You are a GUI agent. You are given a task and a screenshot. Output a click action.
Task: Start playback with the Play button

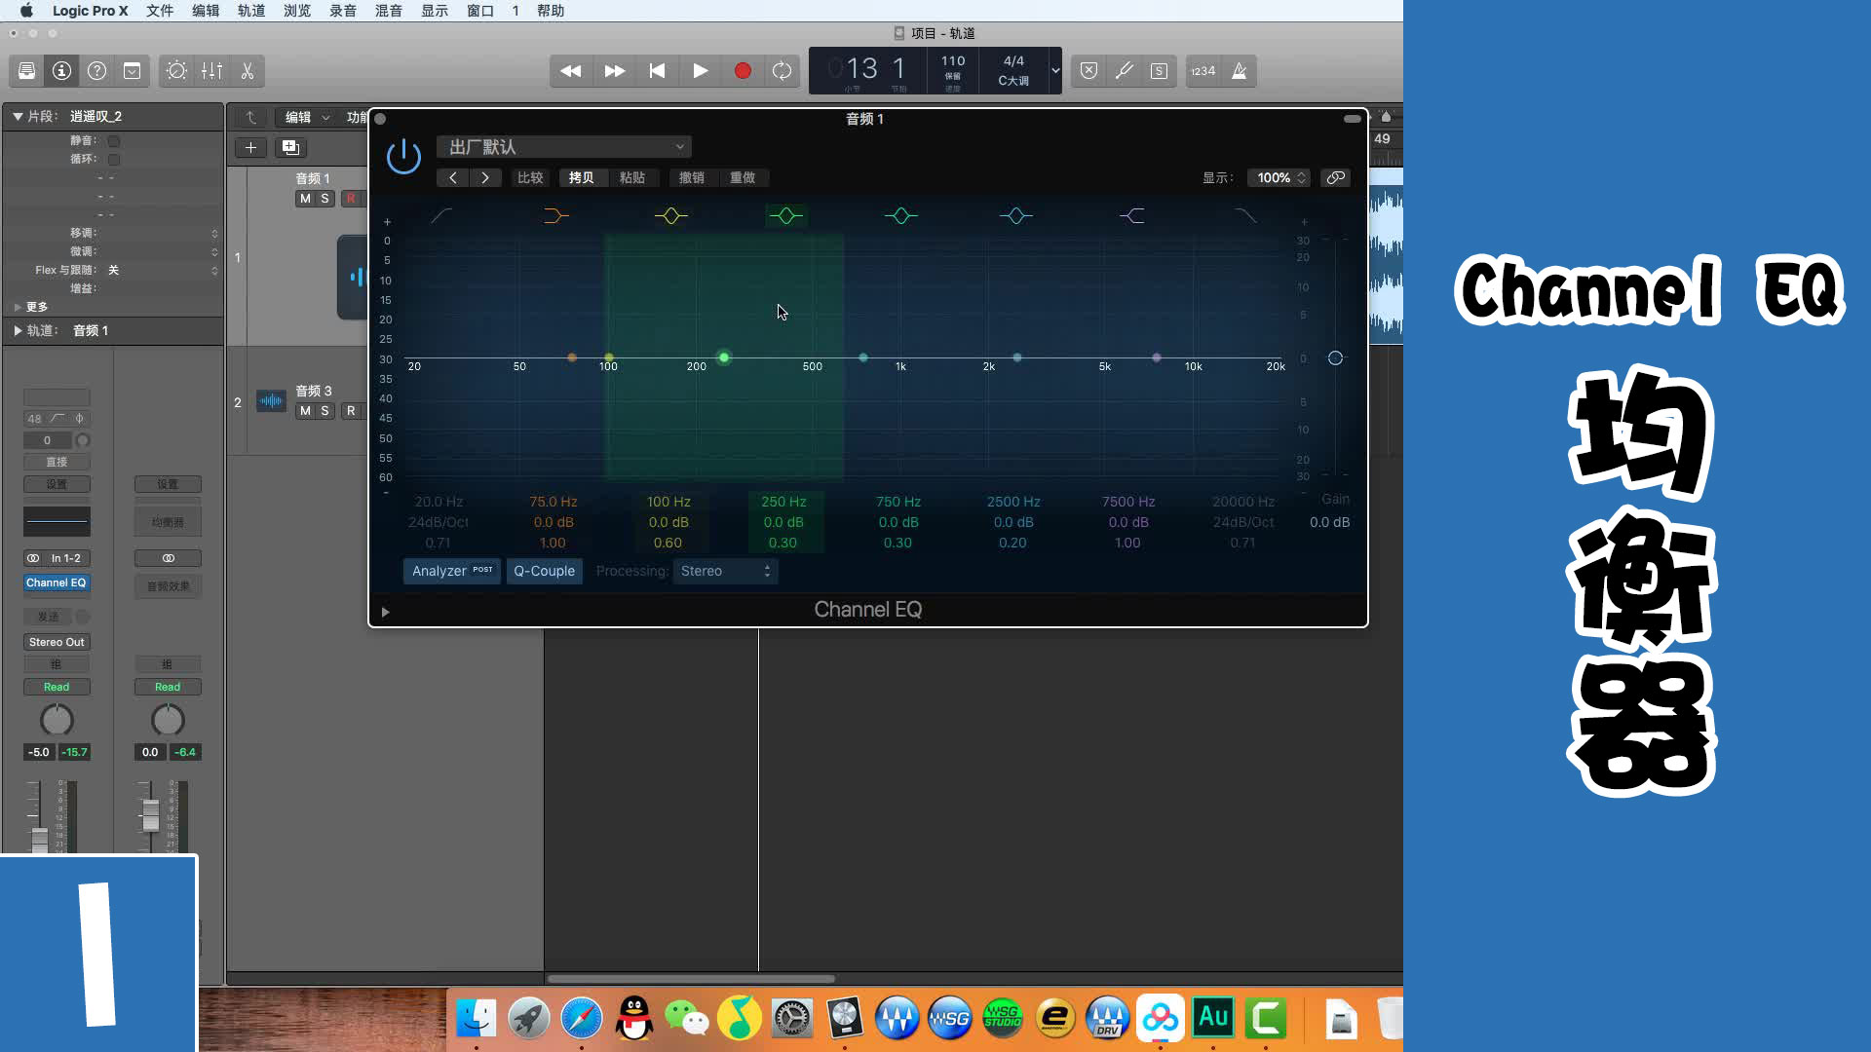click(x=700, y=71)
